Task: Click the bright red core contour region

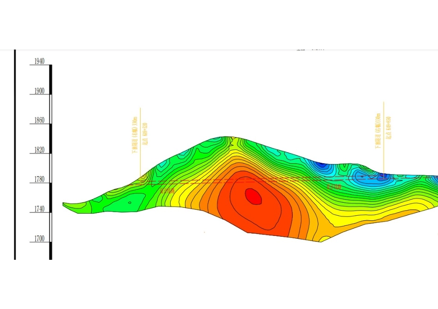Action: (x=254, y=196)
